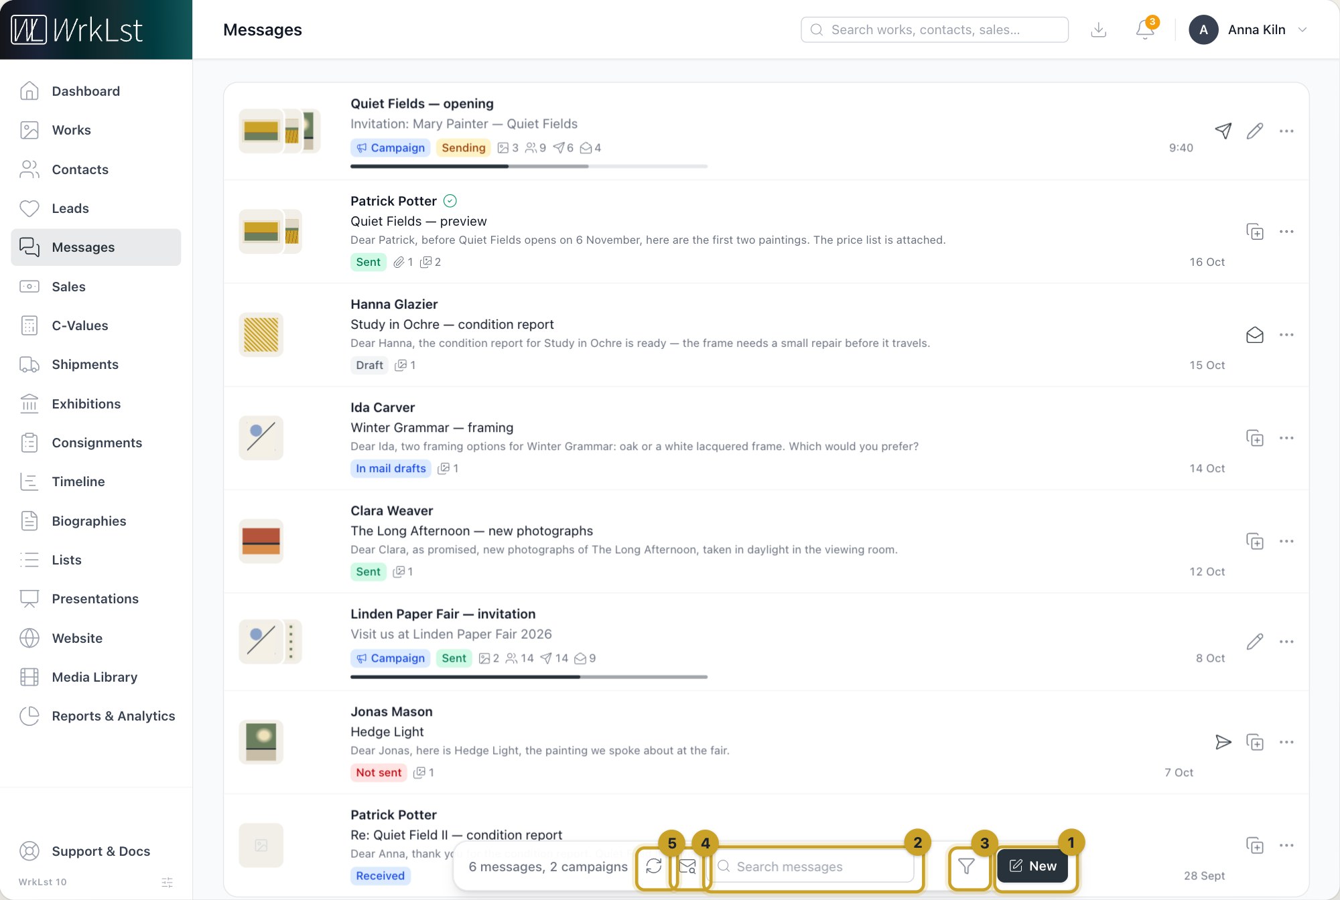1340x900 pixels.
Task: Duplicate the Jonas Mason Hedge Light message
Action: [1255, 742]
